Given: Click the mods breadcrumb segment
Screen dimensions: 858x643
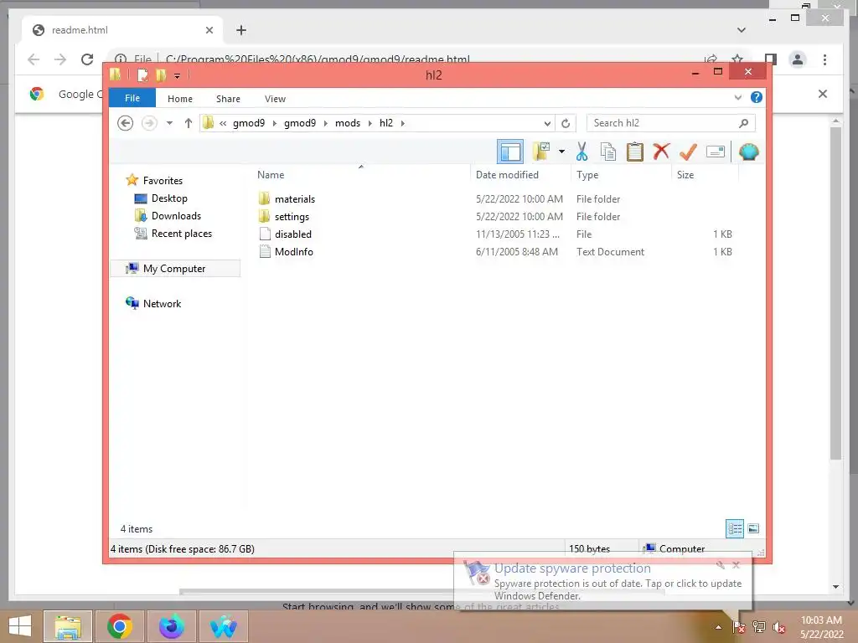Looking at the screenshot, I should pyautogui.click(x=348, y=123).
